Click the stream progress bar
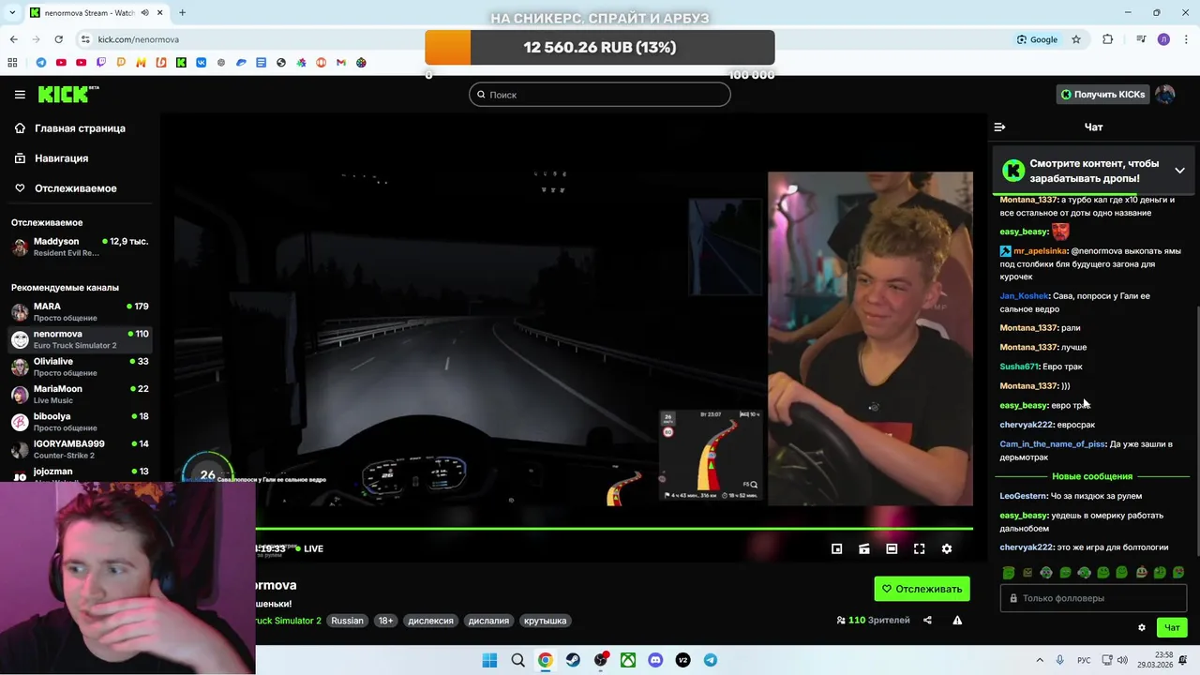This screenshot has height=675, width=1200. point(614,529)
